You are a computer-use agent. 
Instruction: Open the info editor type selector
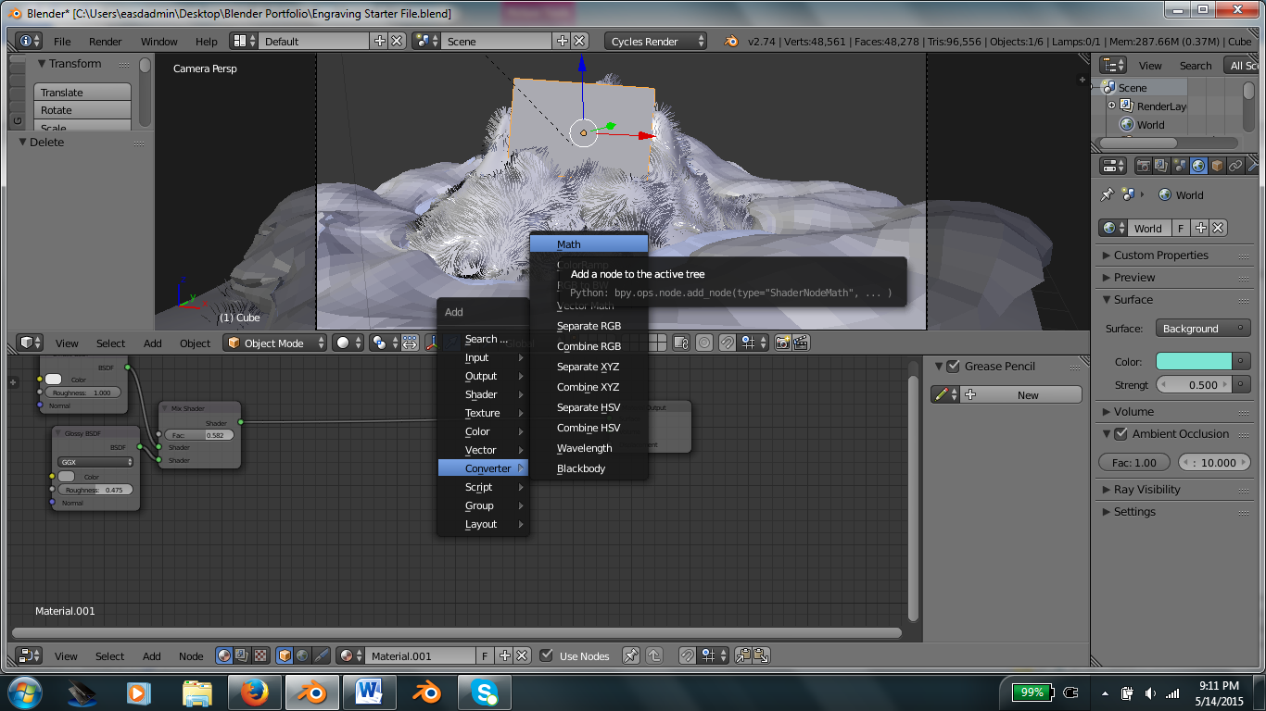[30, 41]
